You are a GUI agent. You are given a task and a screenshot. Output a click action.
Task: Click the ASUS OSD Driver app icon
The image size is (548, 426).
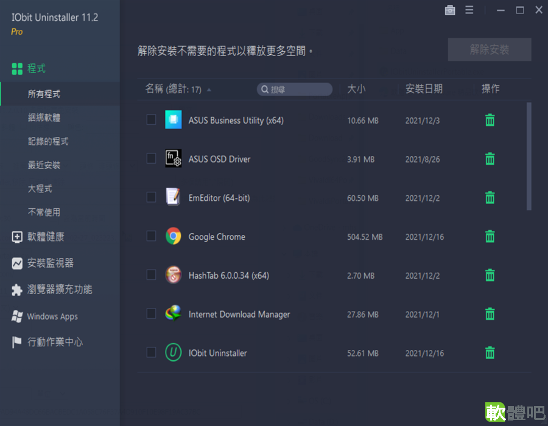point(174,158)
